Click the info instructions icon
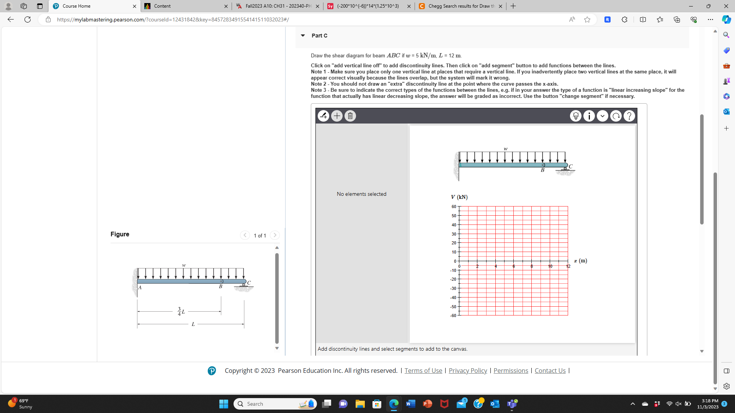The image size is (735, 413). (x=589, y=116)
